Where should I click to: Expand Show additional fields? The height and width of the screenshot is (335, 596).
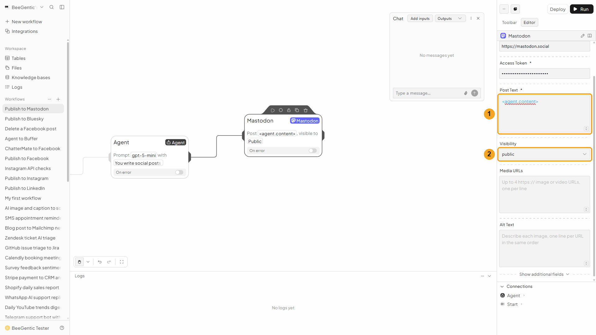544,274
